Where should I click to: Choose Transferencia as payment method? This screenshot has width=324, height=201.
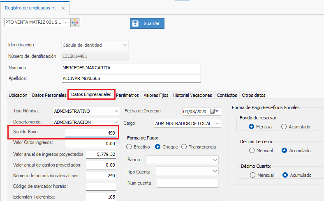point(184,147)
